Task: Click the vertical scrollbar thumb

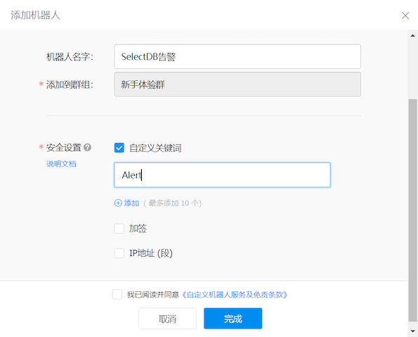Action: pos(412,210)
